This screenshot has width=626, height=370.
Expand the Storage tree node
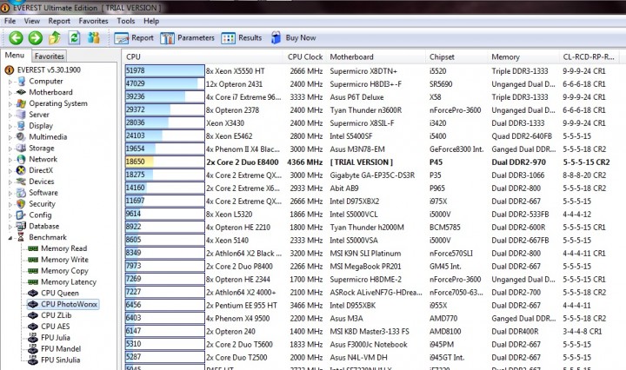[x=10, y=149]
